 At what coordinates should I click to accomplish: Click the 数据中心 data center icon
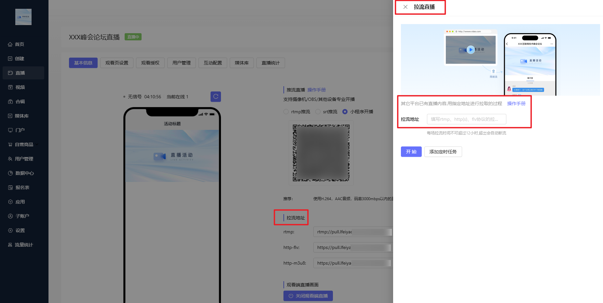[10, 173]
